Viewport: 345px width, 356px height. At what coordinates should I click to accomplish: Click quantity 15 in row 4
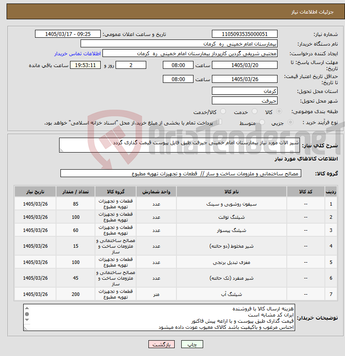pyautogui.click(x=75, y=246)
